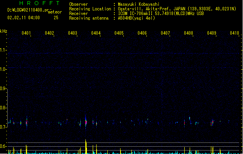Click the meteor count value 25

pyautogui.click(x=56, y=18)
